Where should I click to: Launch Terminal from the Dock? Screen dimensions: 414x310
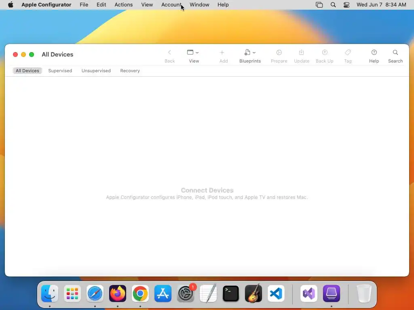(231, 293)
